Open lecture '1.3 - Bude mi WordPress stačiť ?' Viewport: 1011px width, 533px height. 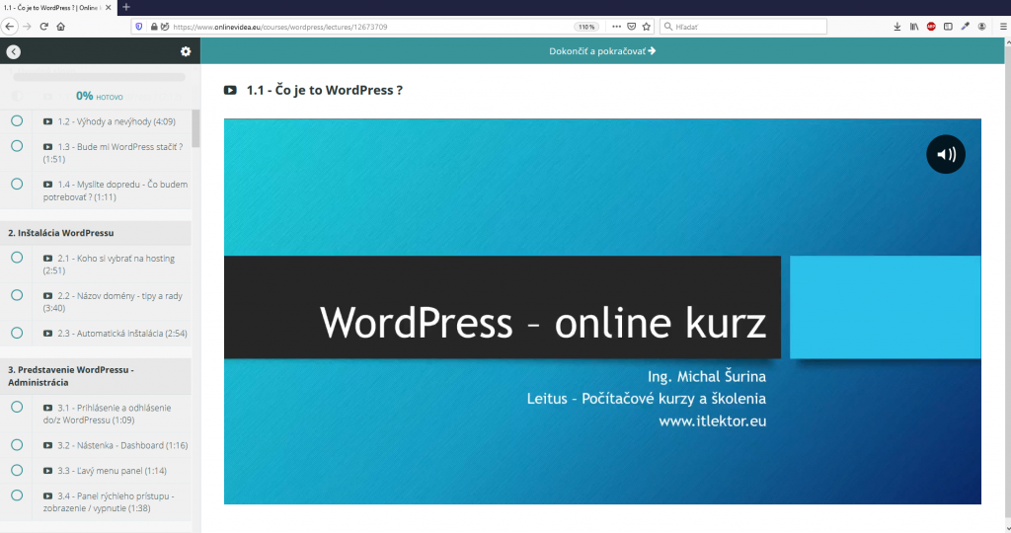click(113, 153)
